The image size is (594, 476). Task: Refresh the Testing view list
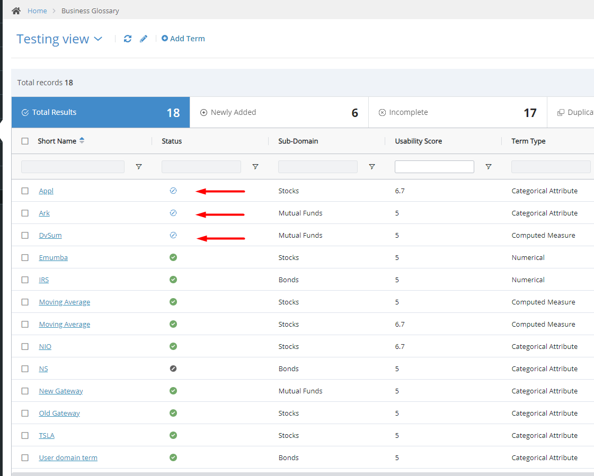[x=128, y=39]
